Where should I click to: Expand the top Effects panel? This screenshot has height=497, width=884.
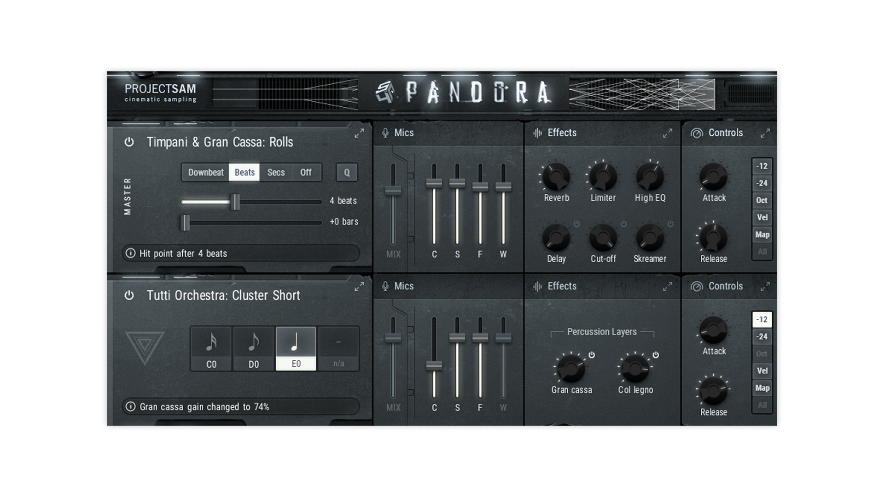[x=667, y=133]
